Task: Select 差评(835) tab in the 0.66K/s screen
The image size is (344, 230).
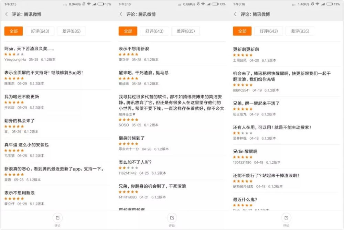Action: tap(186, 31)
